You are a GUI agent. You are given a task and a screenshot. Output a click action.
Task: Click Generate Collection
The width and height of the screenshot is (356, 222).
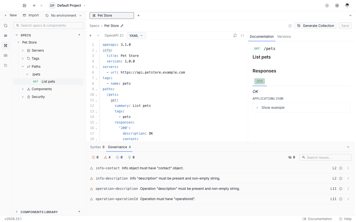click(315, 26)
